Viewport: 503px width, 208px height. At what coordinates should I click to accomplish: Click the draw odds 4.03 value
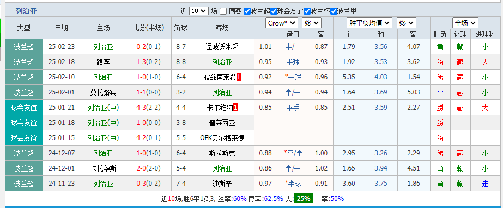pos(381,77)
